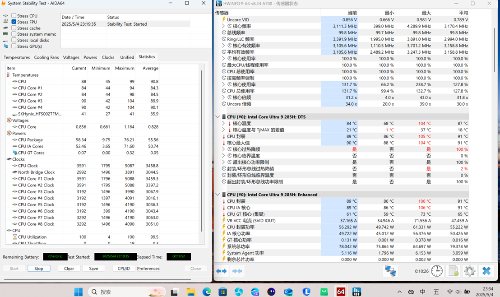Screen dimensions: 500x297
Task: Expand 核心频率 row in HWiNFO
Action: 223,26
